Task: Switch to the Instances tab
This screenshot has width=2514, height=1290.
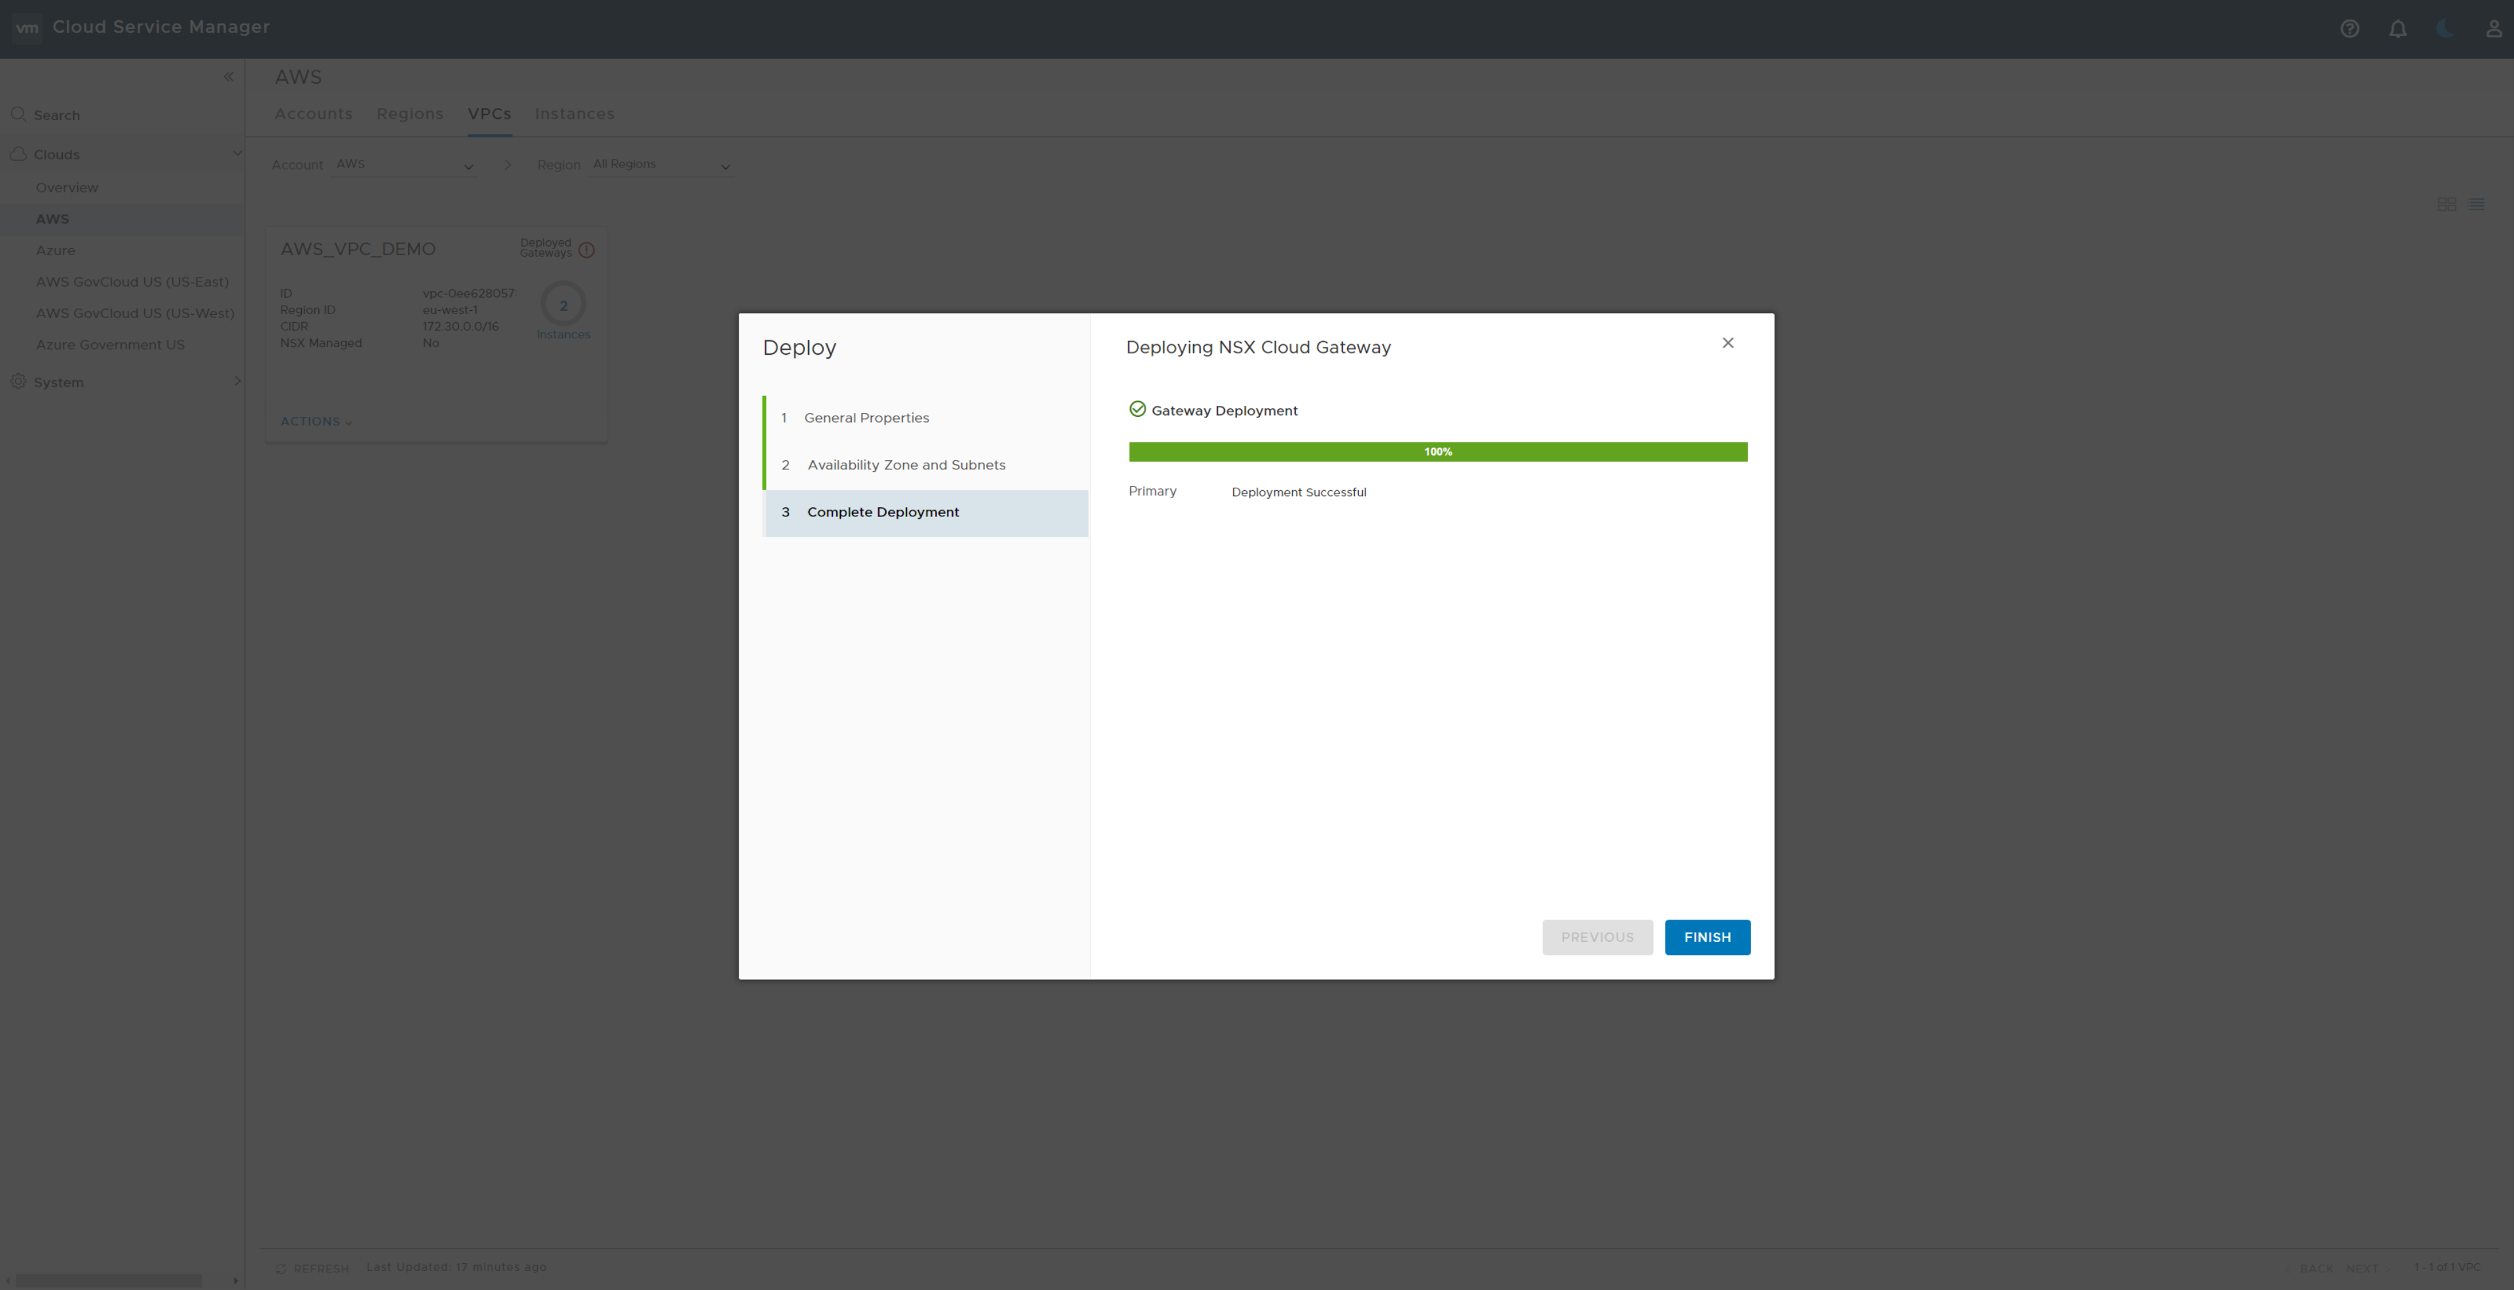Action: (575, 114)
